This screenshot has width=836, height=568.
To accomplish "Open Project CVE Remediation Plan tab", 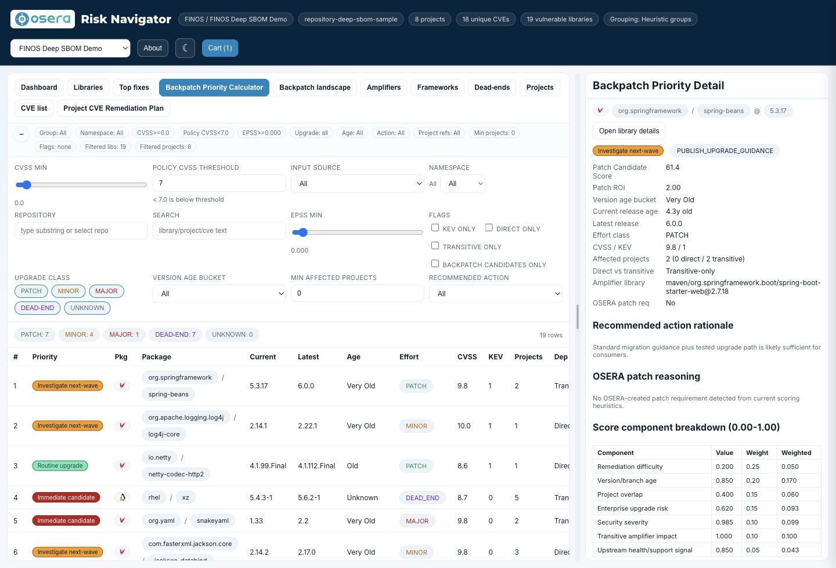I will 114,108.
